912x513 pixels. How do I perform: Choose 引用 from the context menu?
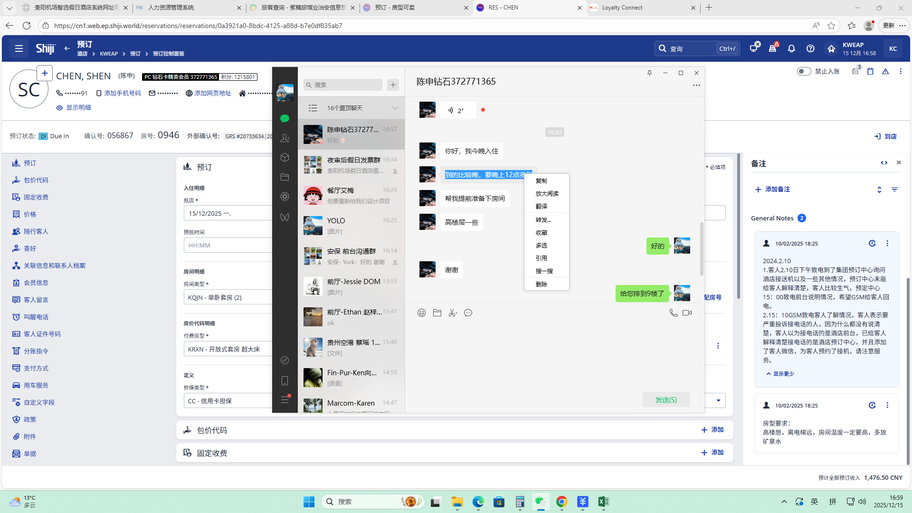tap(541, 258)
